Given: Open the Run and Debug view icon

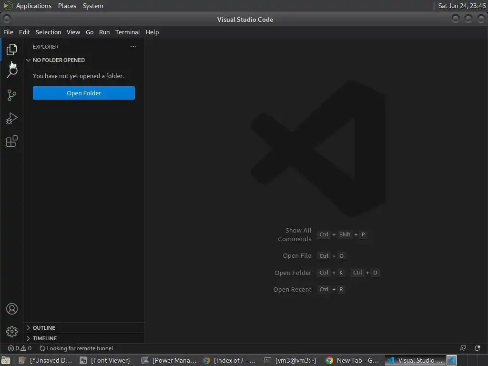Looking at the screenshot, I should point(11,118).
